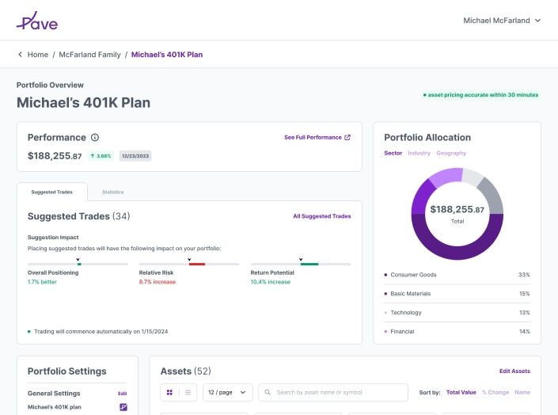Click the external-link icon beside See Full Performance
This screenshot has width=558, height=415.
[x=347, y=138]
